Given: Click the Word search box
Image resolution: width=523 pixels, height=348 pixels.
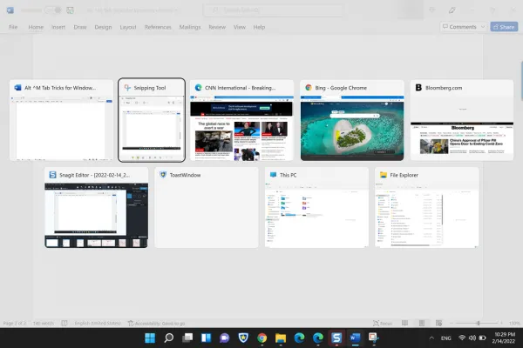Looking at the screenshot, I should (275, 10).
